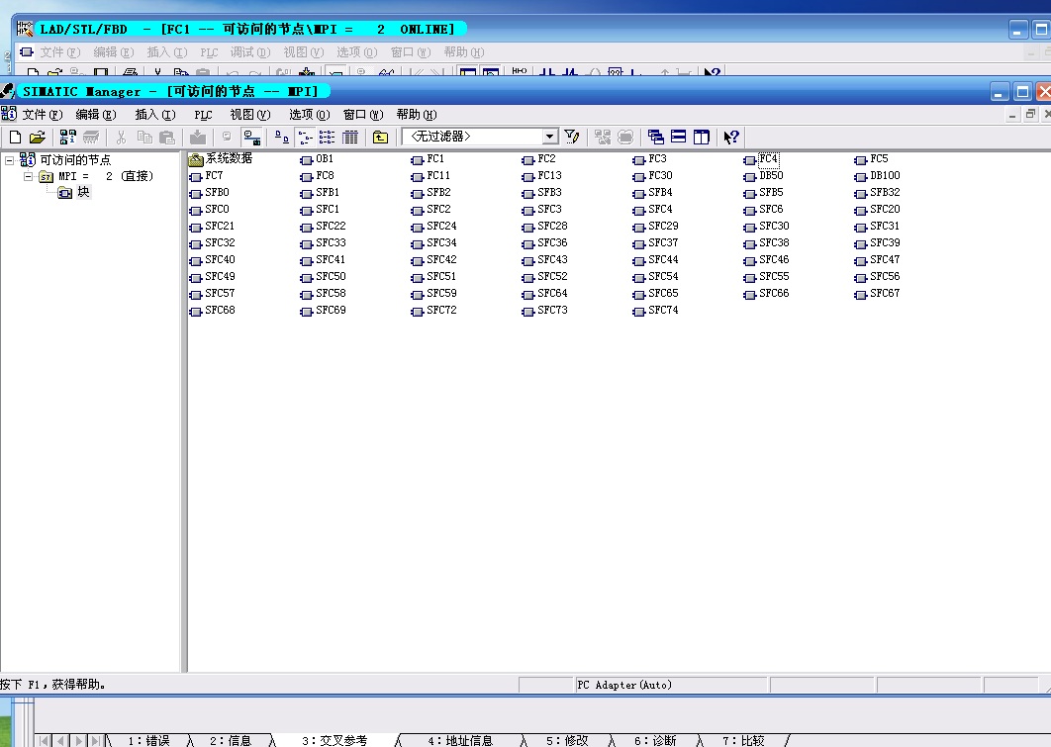Image resolution: width=1051 pixels, height=747 pixels.
Task: Click the Accessible Nodes toolbar icon
Action: (x=67, y=138)
